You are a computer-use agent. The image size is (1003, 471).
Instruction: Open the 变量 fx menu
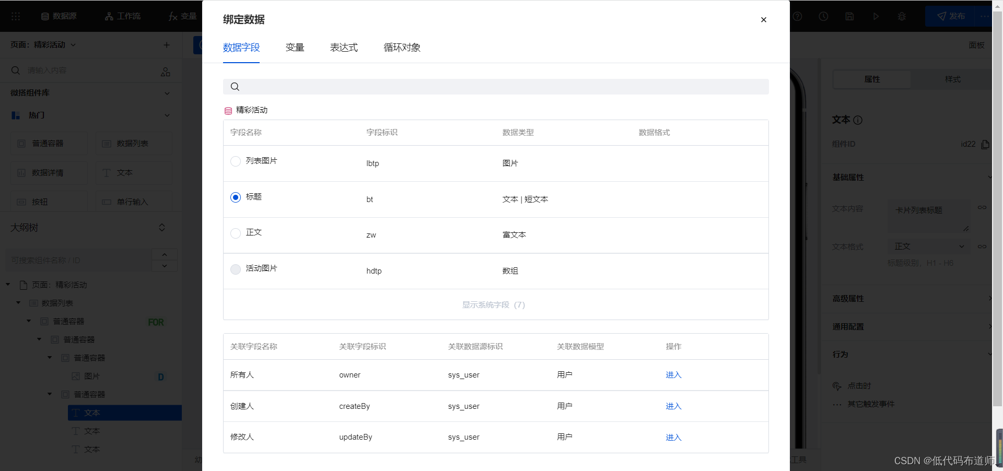click(182, 16)
